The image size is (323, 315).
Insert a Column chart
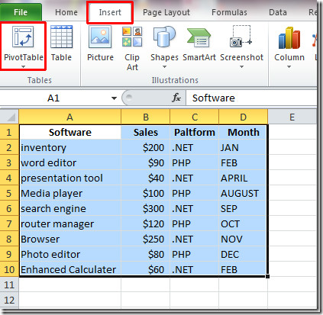289,37
